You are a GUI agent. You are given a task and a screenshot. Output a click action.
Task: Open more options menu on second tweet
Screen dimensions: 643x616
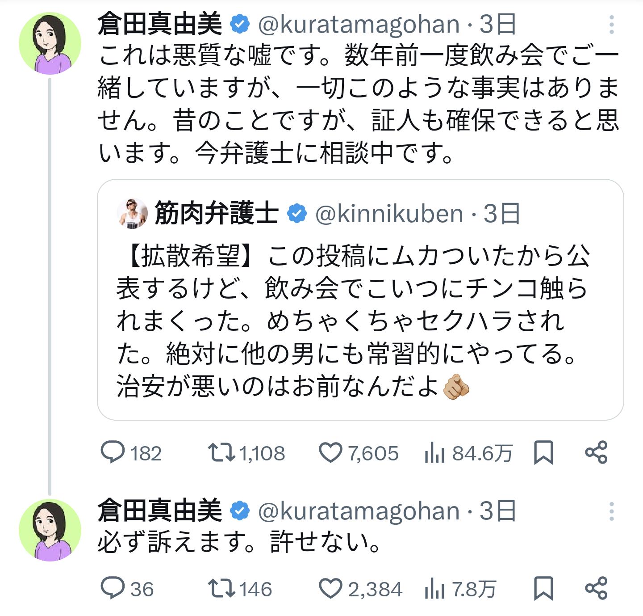(x=611, y=511)
